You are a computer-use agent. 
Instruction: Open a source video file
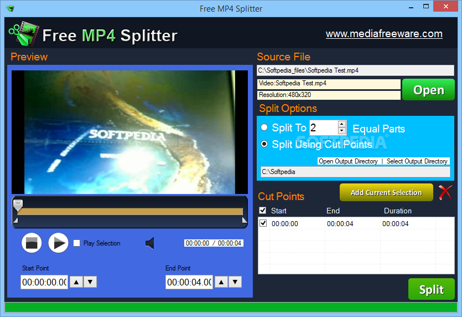428,90
